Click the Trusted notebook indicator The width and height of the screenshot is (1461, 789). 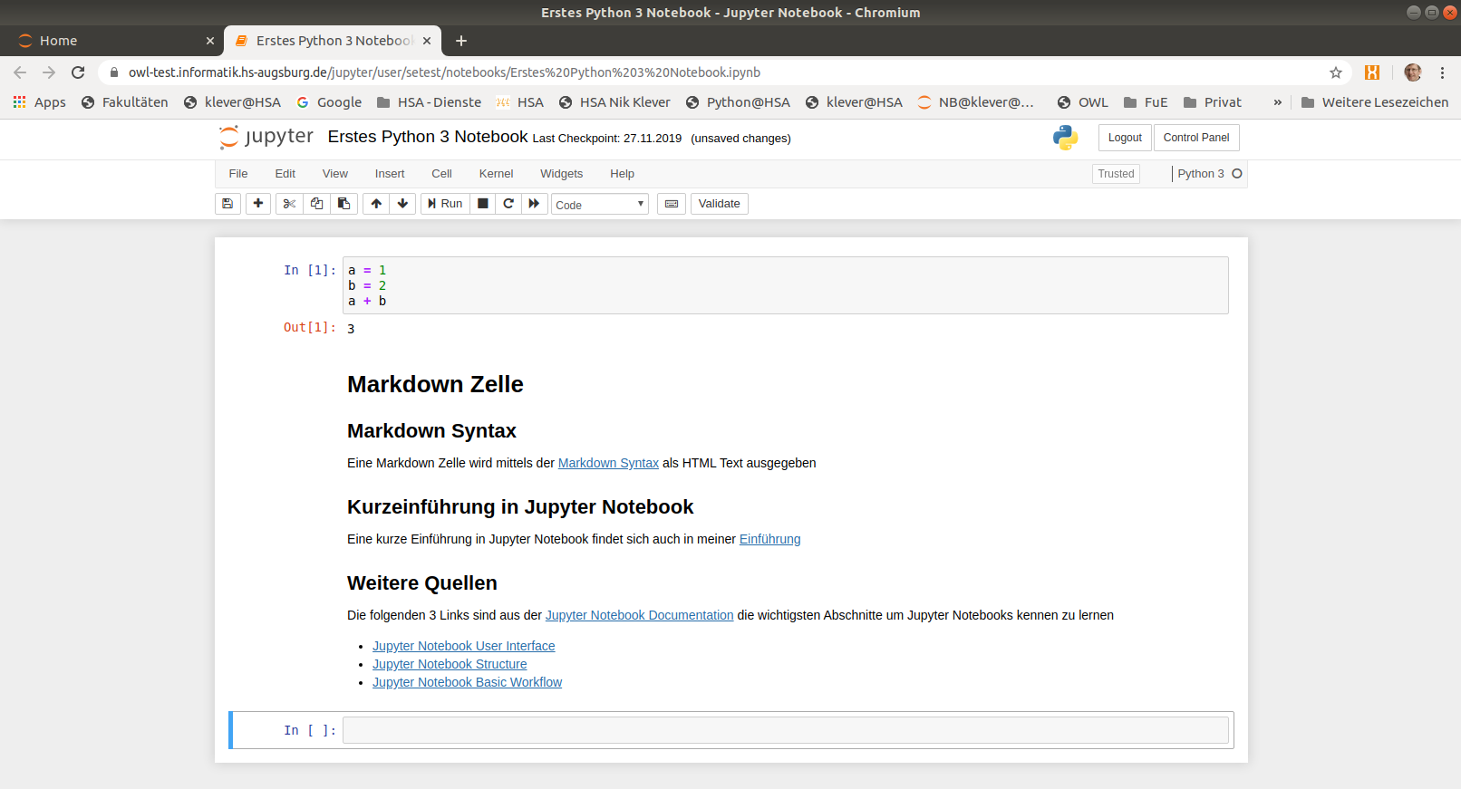[x=1116, y=174]
